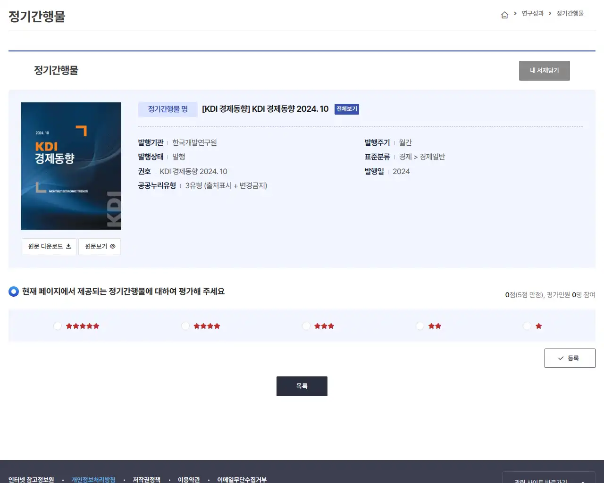Click the 전체보기 badge next to the title
604x483 pixels.
pos(347,109)
